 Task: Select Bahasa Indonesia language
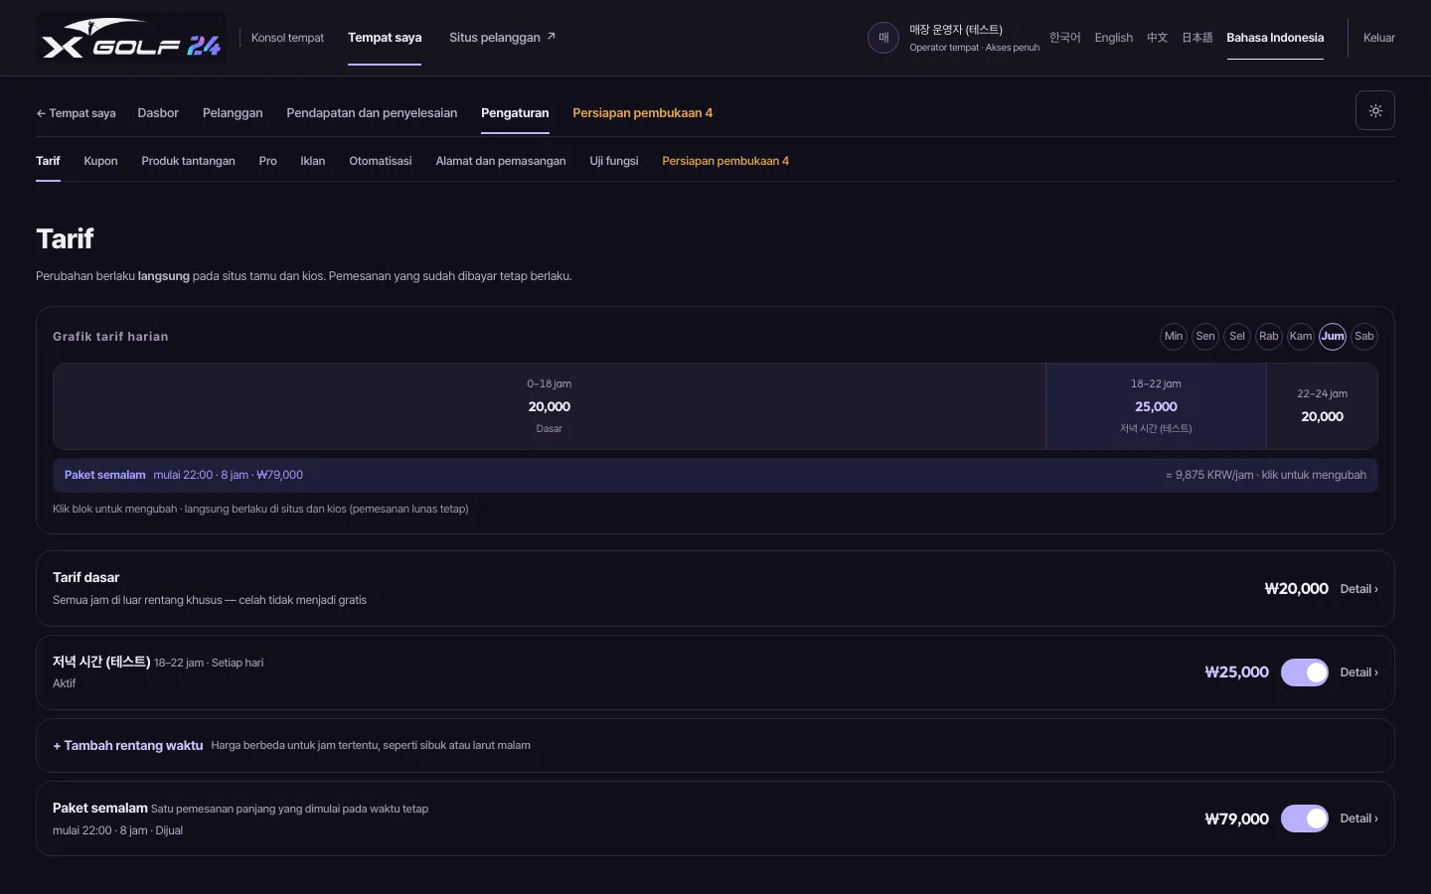(x=1275, y=38)
